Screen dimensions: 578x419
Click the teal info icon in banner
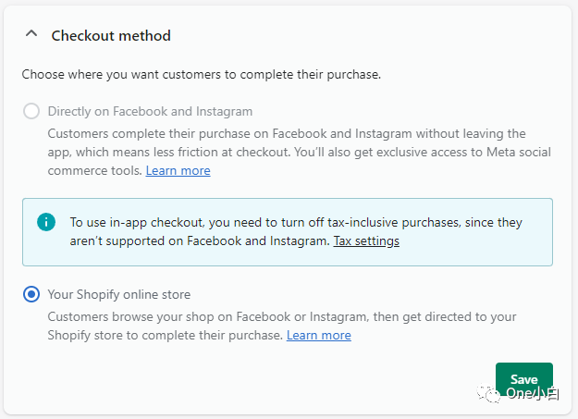pyautogui.click(x=46, y=222)
